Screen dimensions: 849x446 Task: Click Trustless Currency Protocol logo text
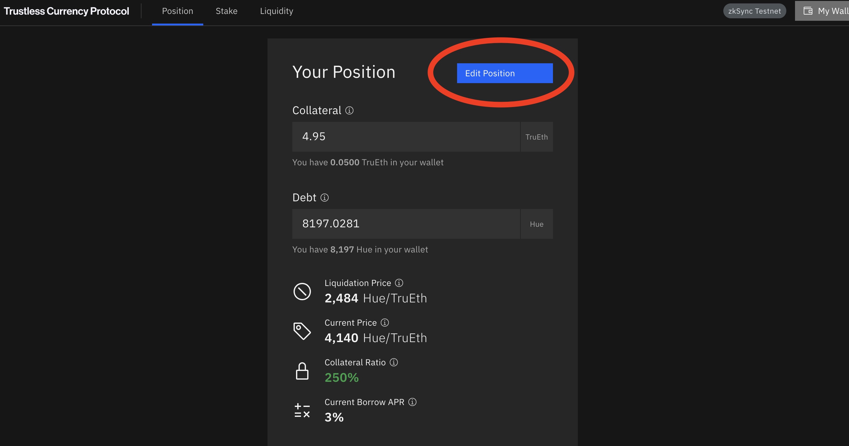coord(66,11)
